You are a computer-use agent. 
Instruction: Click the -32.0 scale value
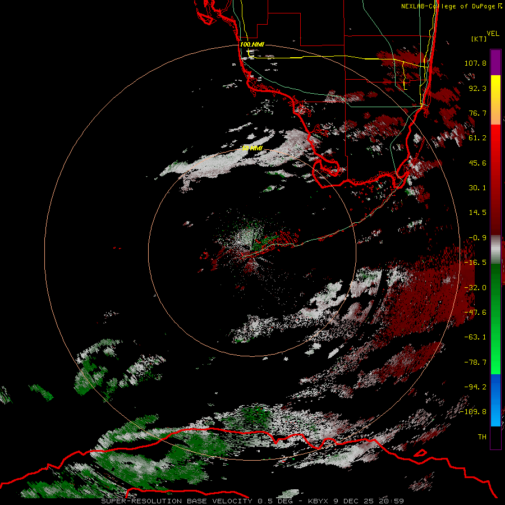[475, 288]
